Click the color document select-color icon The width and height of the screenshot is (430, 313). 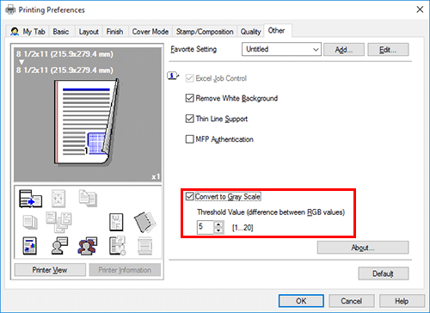tap(30, 246)
